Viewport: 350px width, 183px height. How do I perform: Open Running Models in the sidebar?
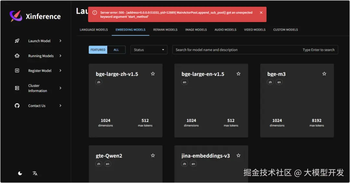click(x=38, y=56)
